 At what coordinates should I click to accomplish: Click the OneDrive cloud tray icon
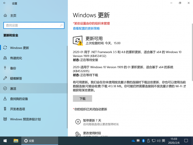tap(133, 141)
